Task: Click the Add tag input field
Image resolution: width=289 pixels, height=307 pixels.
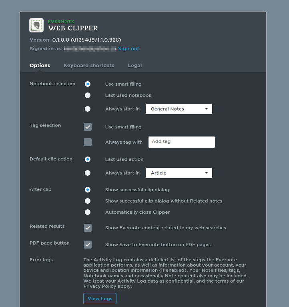Action: 181,142
